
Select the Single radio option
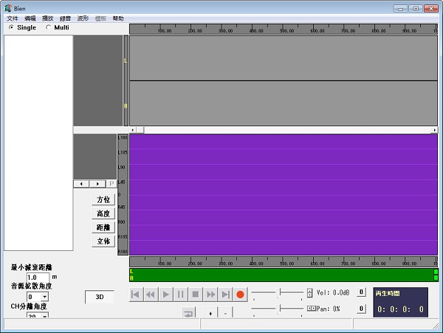tap(23, 27)
